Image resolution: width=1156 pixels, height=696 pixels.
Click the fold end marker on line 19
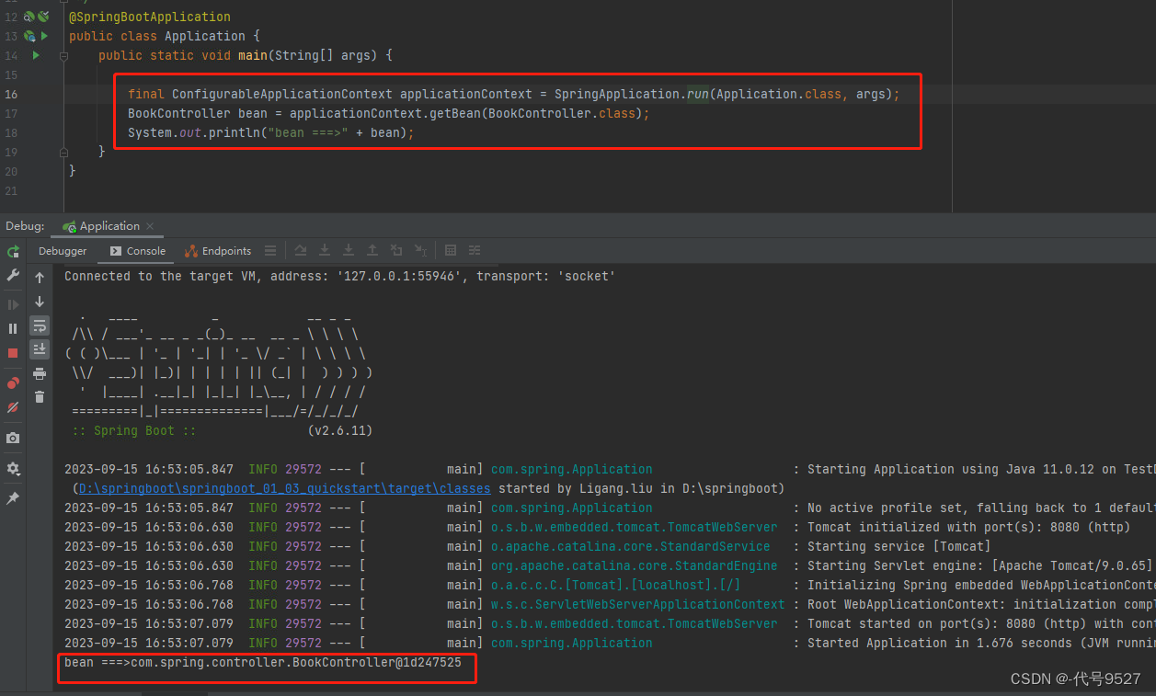(63, 153)
